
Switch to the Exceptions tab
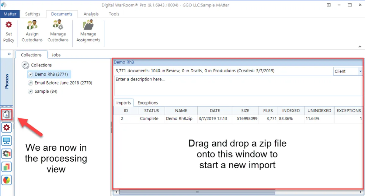(148, 103)
